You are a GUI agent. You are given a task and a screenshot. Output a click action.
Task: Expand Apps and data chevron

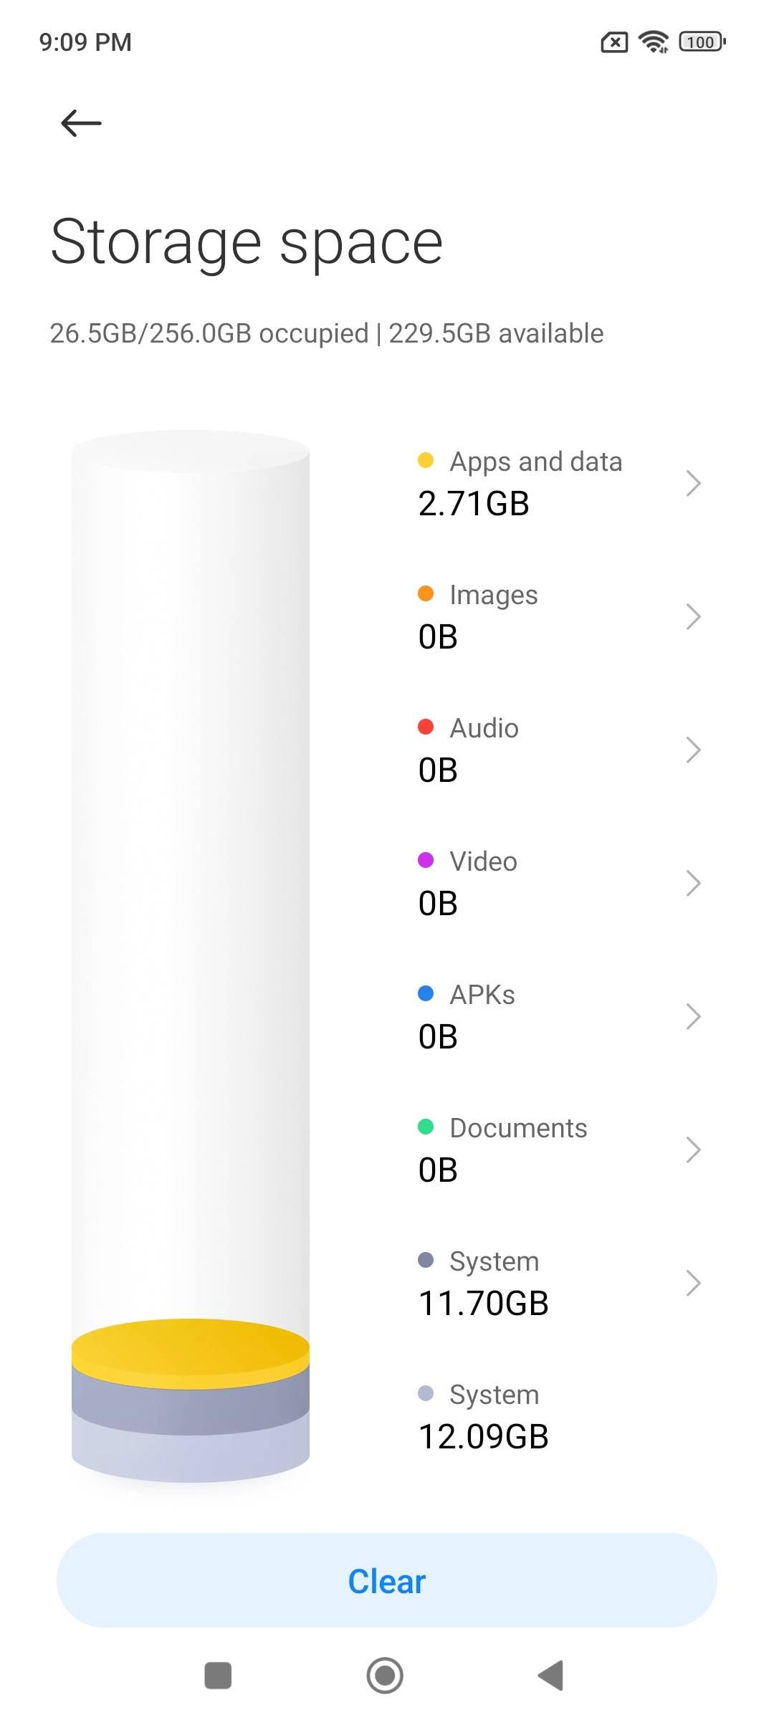point(692,483)
